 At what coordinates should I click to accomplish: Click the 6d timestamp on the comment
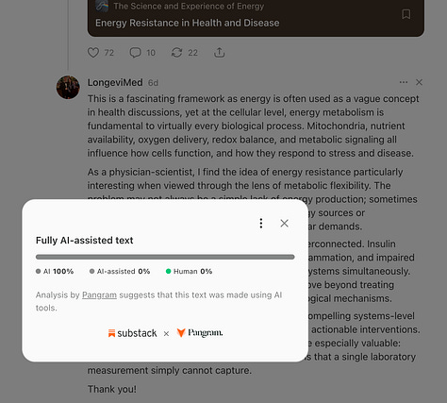[x=153, y=83]
